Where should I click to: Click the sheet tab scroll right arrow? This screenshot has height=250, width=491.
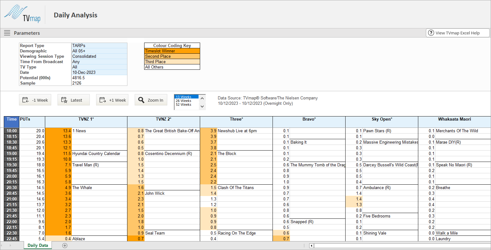click(10, 246)
